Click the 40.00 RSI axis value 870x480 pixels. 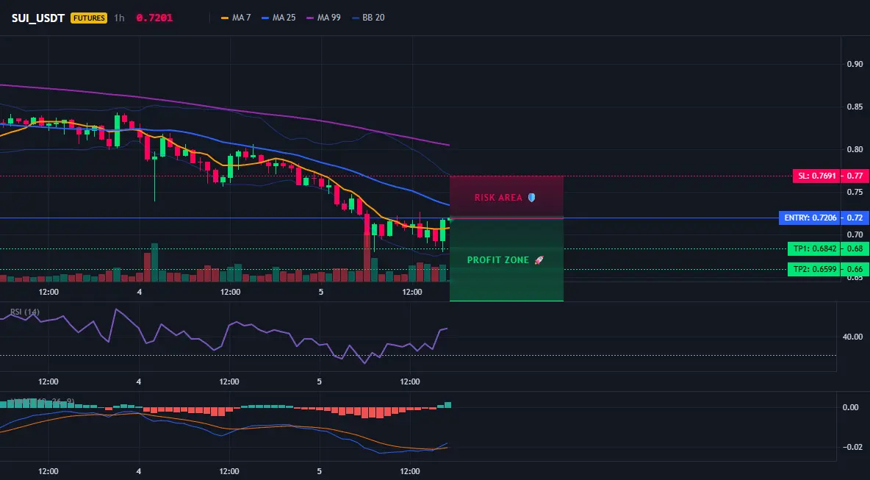point(853,336)
